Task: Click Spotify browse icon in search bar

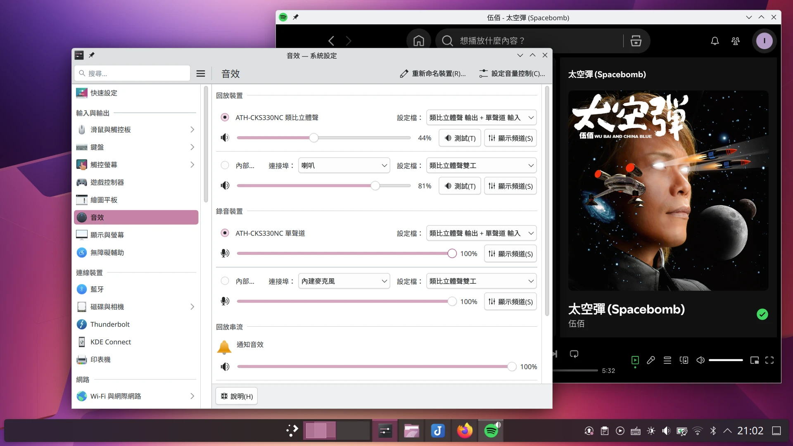Action: click(x=636, y=41)
